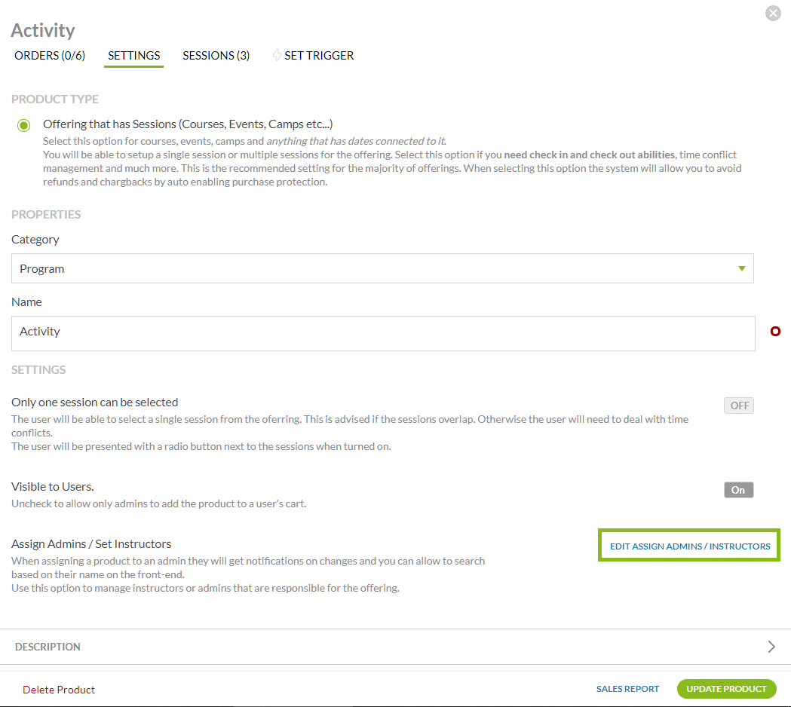
Task: Click the lightning bolt icon beside Set Trigger
Action: point(277,55)
